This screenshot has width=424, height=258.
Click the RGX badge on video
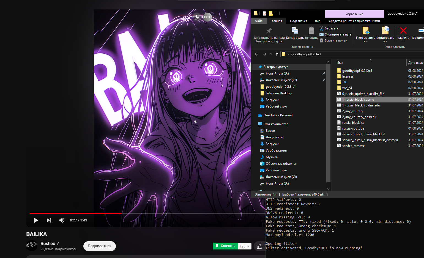coord(207,17)
